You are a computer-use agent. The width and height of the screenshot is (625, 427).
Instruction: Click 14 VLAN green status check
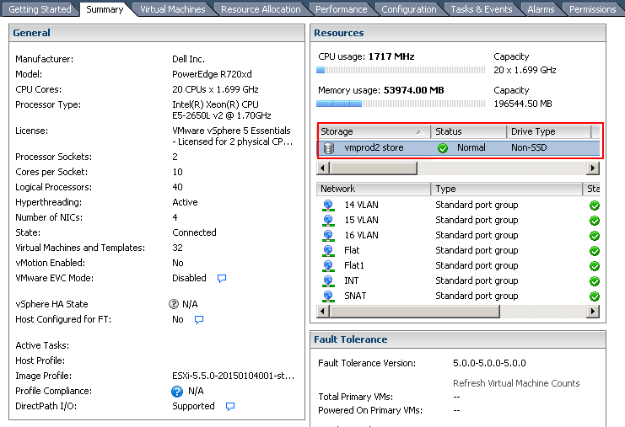click(x=595, y=205)
